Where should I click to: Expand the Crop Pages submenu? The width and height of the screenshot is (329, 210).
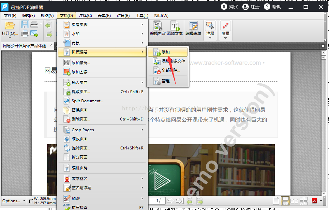103,130
